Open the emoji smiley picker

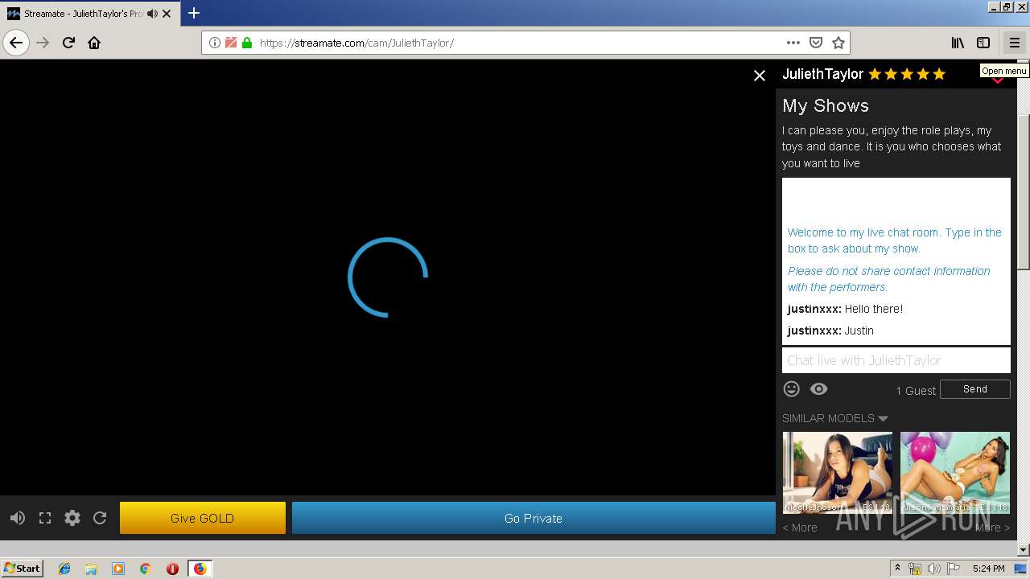pyautogui.click(x=792, y=389)
